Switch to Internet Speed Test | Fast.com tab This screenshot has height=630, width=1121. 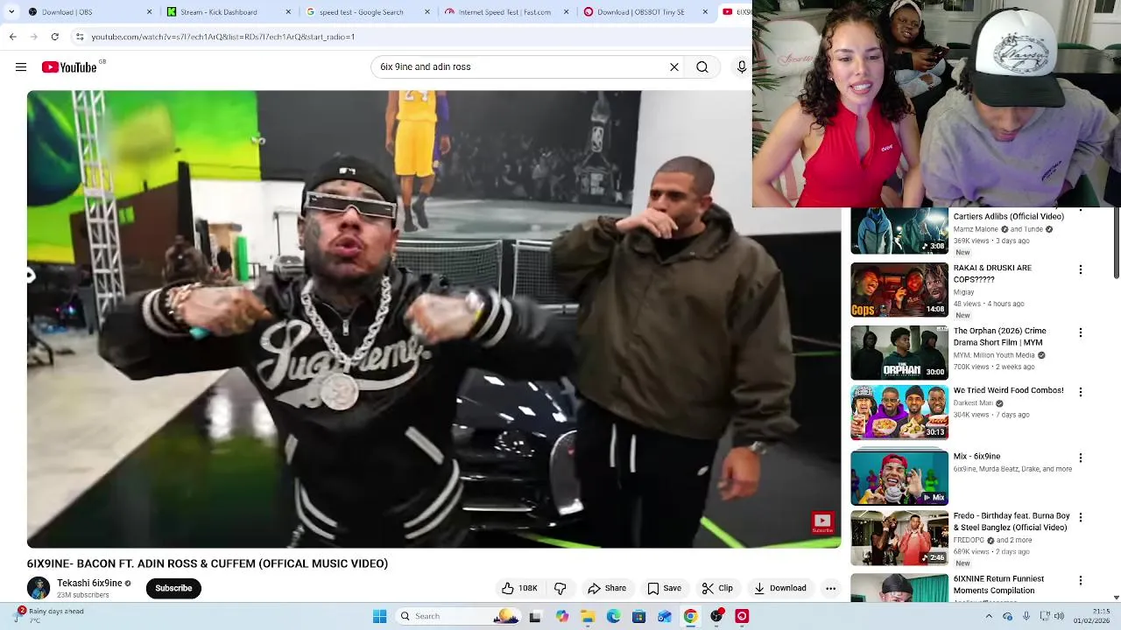coord(506,12)
